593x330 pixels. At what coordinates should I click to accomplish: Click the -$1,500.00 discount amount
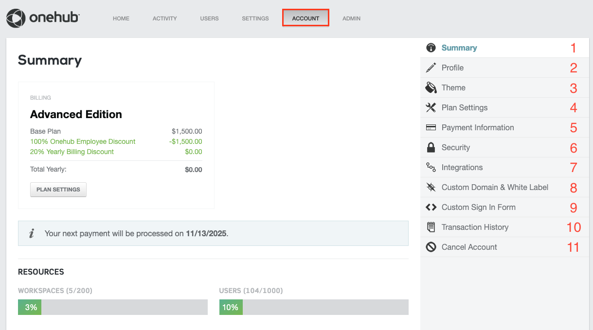185,141
